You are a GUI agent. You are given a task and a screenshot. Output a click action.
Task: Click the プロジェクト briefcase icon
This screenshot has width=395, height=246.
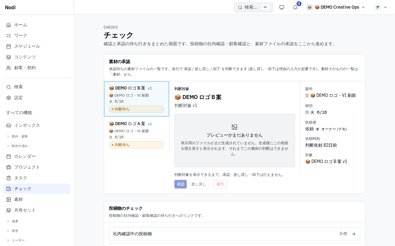[9, 167]
